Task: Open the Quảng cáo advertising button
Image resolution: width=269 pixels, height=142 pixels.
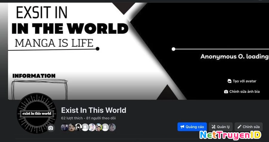Action: click(192, 127)
